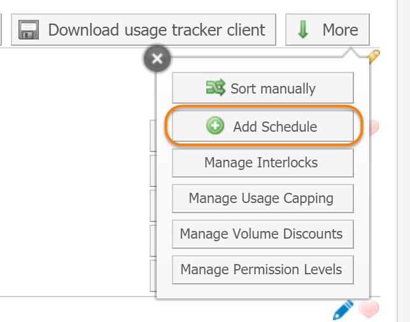The width and height of the screenshot is (410, 322).
Task: Click the green shuffle sort icon
Action: click(x=215, y=88)
